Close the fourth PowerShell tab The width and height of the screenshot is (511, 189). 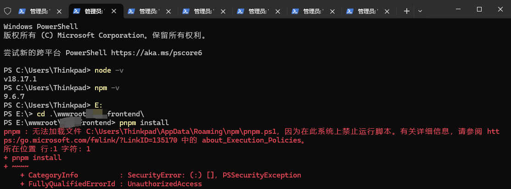coord(223,11)
